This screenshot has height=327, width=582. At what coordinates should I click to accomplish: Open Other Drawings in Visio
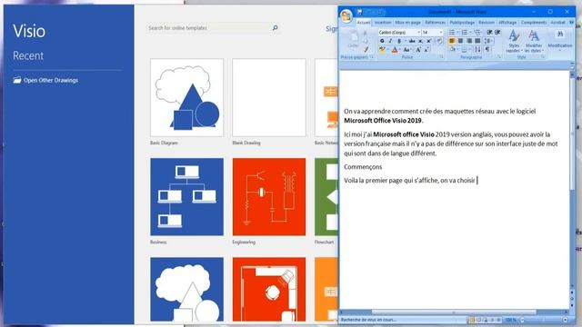pos(45,80)
